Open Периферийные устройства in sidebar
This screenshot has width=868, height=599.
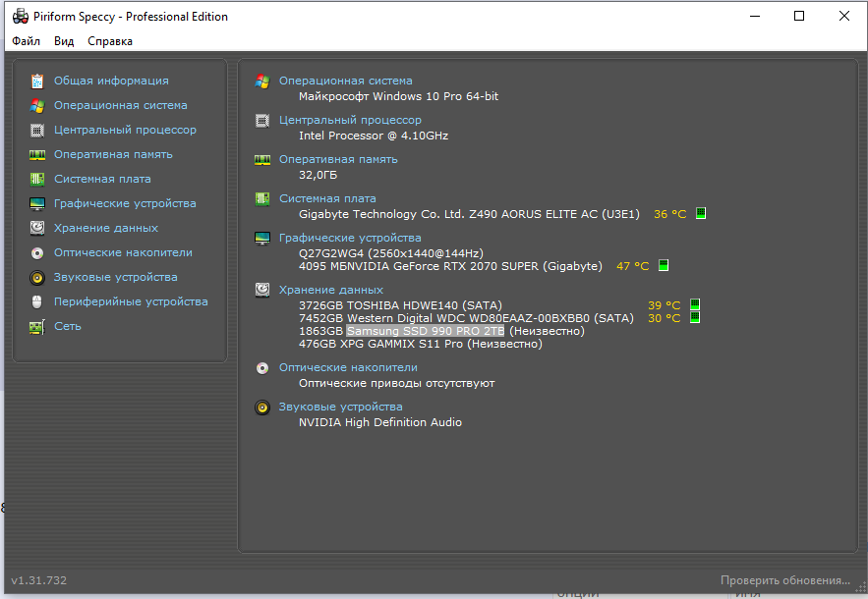pyautogui.click(x=131, y=302)
